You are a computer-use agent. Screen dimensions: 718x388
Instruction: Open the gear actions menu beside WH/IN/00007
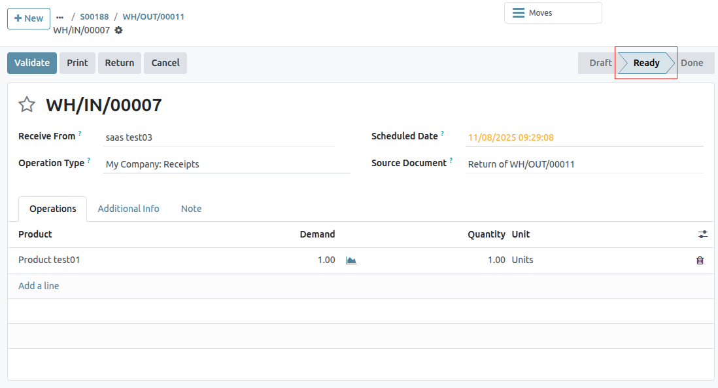[118, 30]
